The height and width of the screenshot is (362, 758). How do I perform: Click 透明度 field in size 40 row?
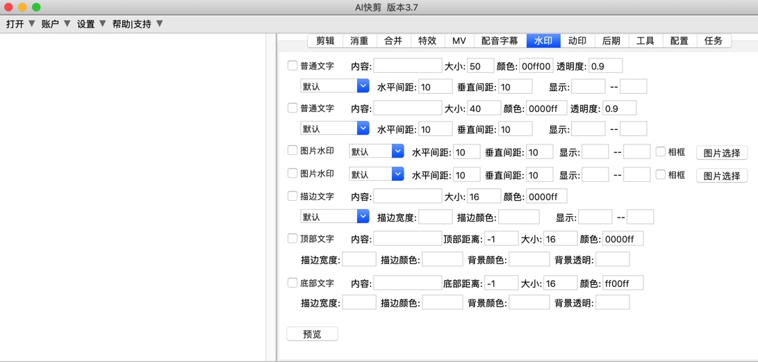click(619, 108)
